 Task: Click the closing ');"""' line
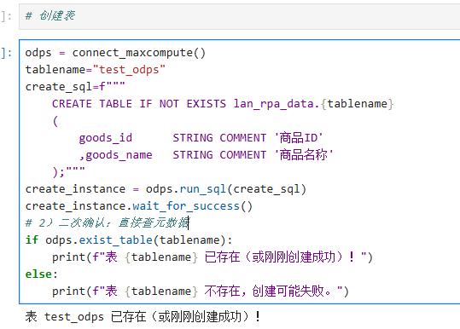tap(68, 172)
